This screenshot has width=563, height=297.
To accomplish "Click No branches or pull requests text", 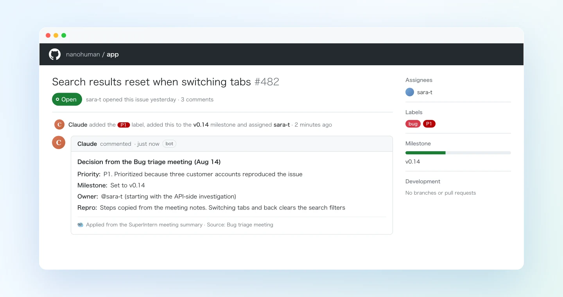I will [441, 193].
